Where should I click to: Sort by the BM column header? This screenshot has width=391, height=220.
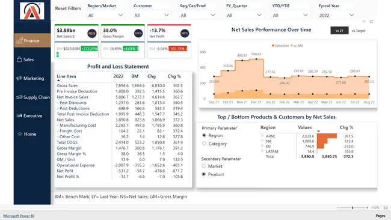click(x=135, y=76)
